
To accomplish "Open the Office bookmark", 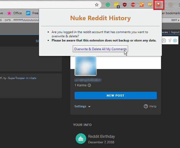I will (14, 13).
